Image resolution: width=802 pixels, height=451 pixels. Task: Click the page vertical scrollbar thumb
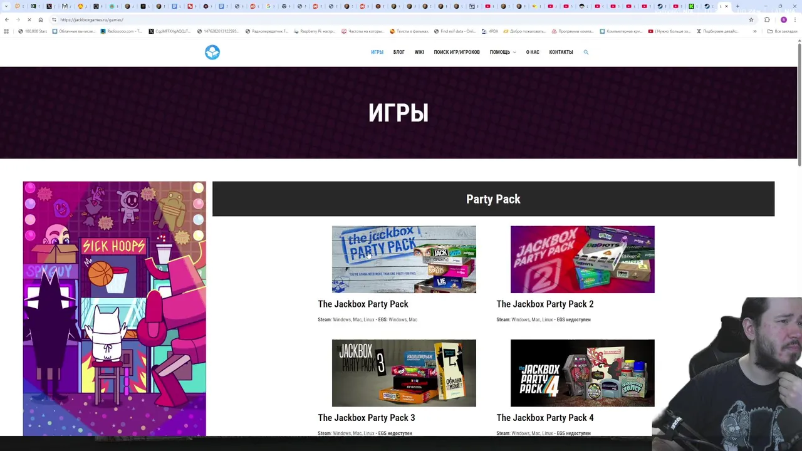[x=799, y=105]
